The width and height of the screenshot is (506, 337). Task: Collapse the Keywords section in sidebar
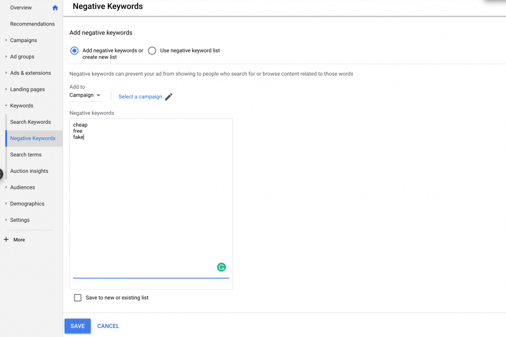[x=21, y=106]
